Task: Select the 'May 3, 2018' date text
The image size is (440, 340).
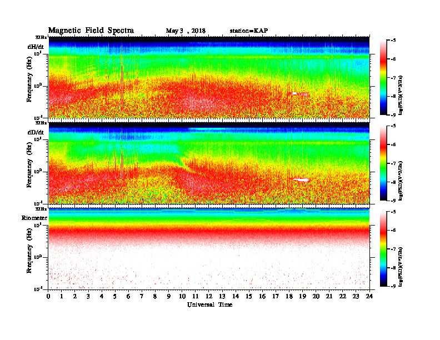Action: [186, 31]
